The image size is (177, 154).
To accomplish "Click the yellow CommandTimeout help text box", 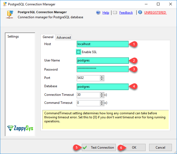I will [x=106, y=119].
